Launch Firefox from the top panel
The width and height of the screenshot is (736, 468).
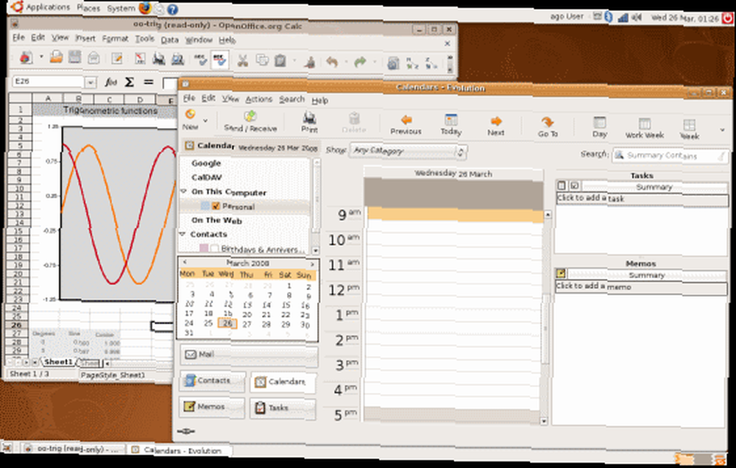(145, 8)
